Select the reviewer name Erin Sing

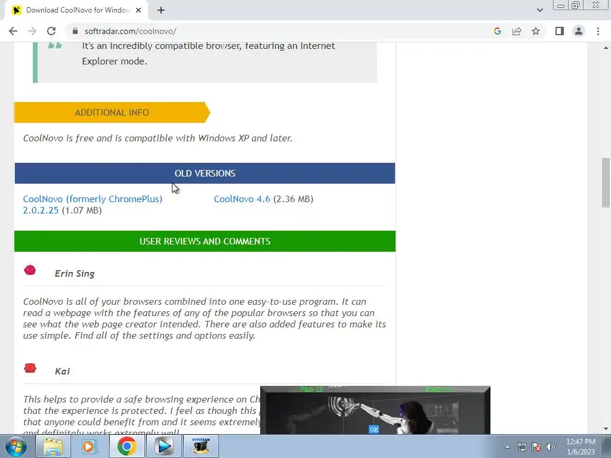pos(75,273)
